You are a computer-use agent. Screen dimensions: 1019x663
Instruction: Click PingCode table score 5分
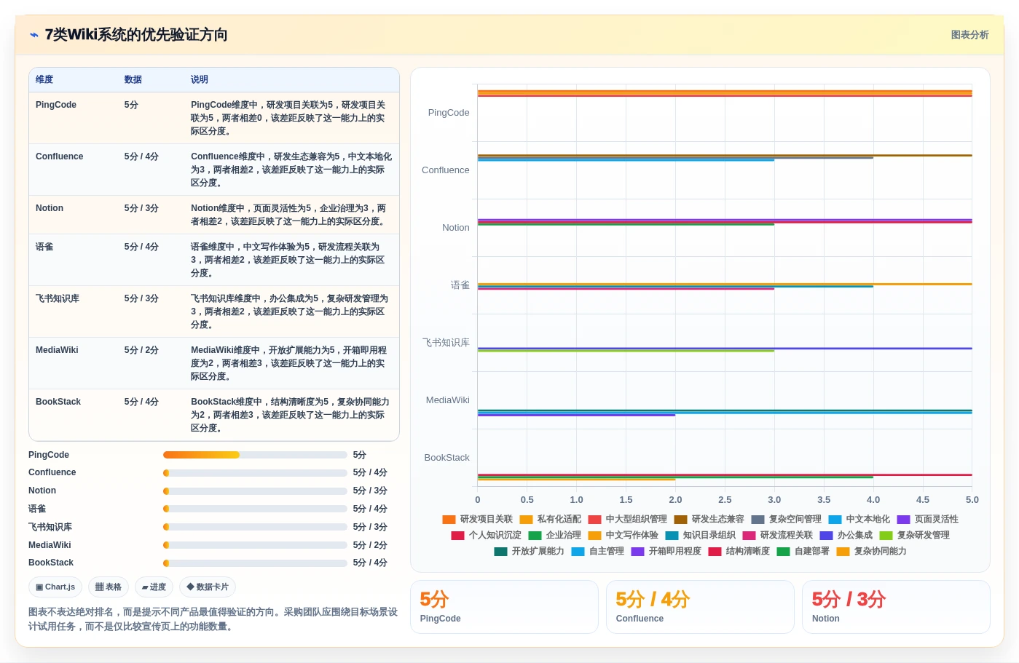coord(131,105)
